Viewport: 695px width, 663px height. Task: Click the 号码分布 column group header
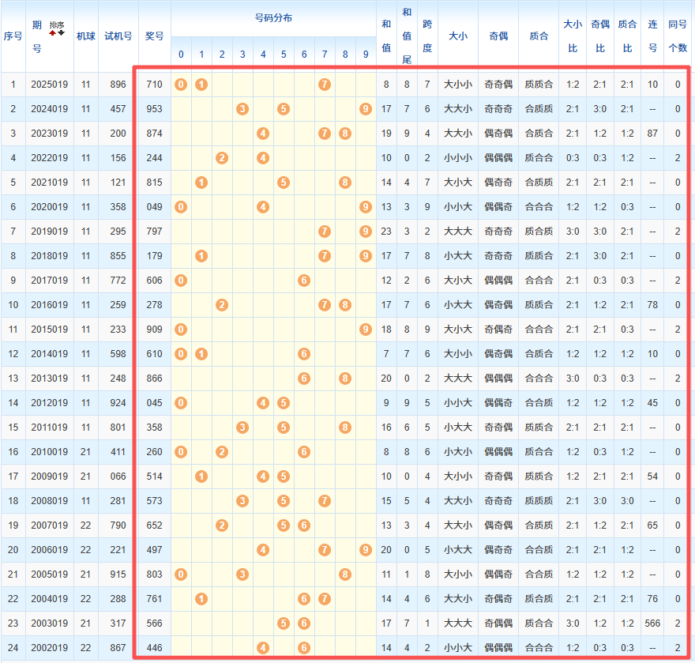click(x=273, y=17)
